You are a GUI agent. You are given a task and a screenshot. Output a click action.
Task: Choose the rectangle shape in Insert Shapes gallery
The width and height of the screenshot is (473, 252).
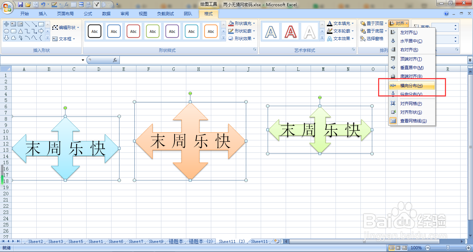(x=41, y=24)
